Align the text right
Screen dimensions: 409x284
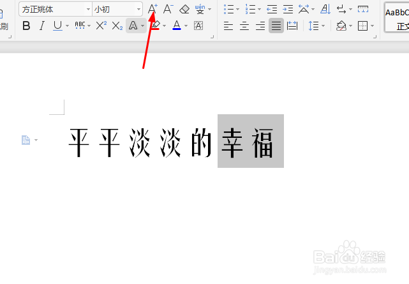(x=260, y=26)
